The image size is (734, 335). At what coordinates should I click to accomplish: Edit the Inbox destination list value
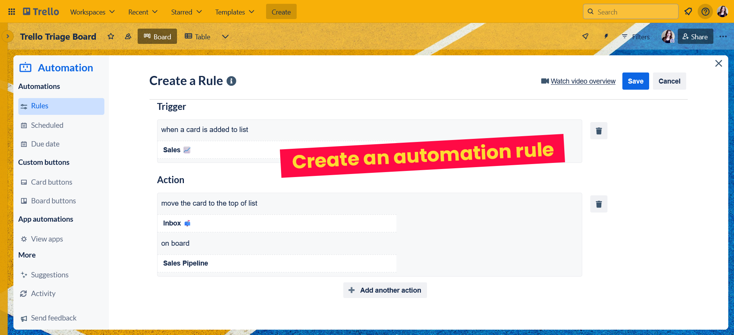click(x=277, y=223)
